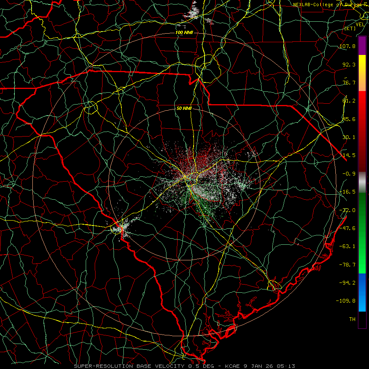369x369 pixels.
Task: Pick the gray near-zero color bar segment
Action: [x=362, y=182]
